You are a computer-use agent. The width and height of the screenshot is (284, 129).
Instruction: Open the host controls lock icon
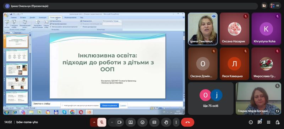[x=277, y=122]
